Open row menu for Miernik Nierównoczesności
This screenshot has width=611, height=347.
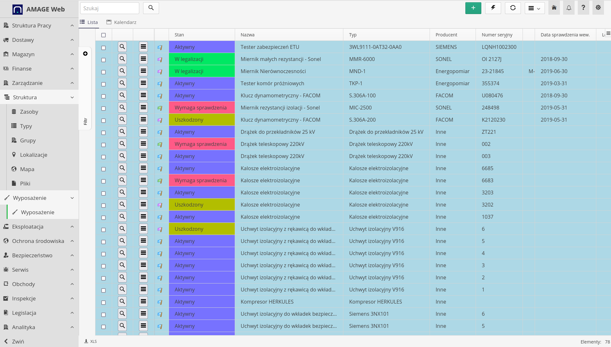143,71
